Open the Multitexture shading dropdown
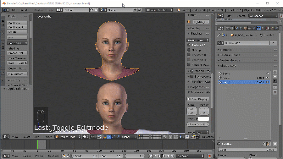 point(198,40)
